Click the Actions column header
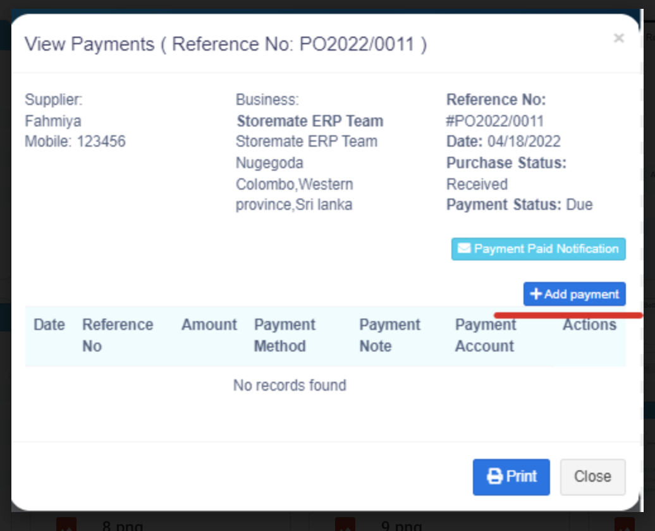The height and width of the screenshot is (531, 655). coord(589,325)
